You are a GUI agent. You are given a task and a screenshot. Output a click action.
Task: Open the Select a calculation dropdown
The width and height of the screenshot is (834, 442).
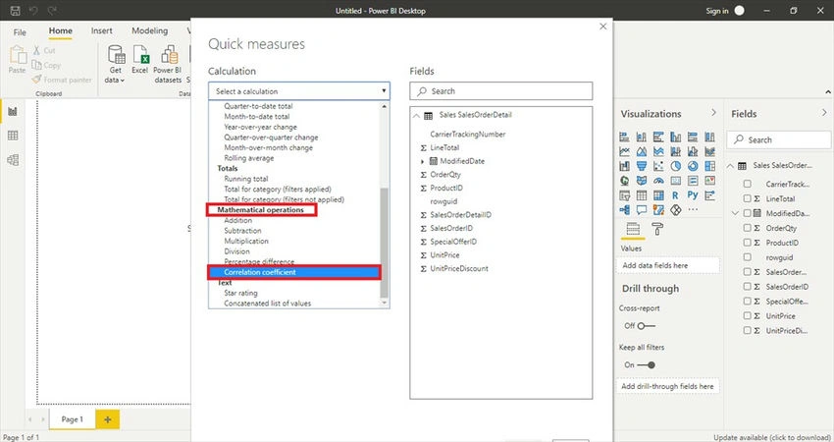[x=299, y=91]
